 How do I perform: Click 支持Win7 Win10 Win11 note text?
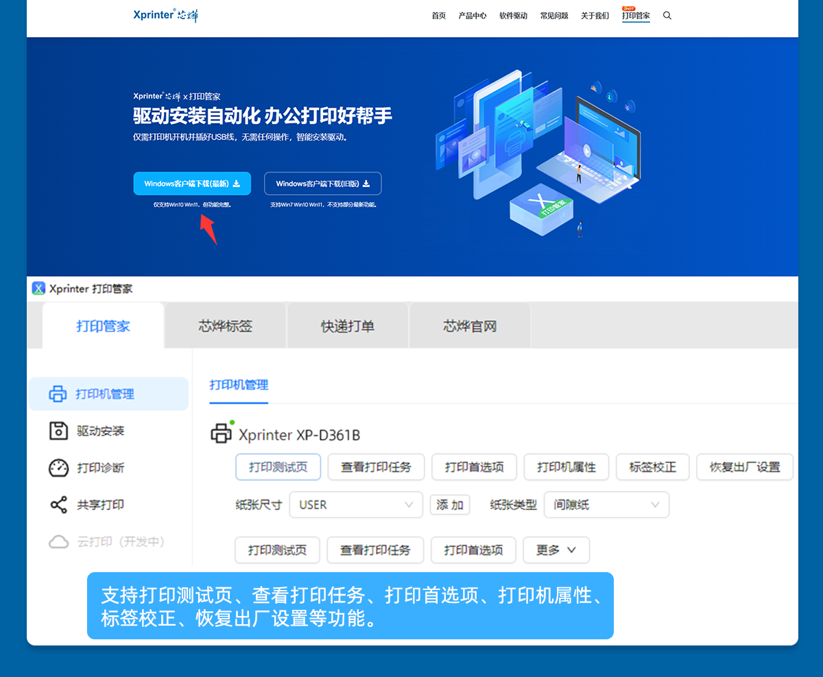click(323, 204)
